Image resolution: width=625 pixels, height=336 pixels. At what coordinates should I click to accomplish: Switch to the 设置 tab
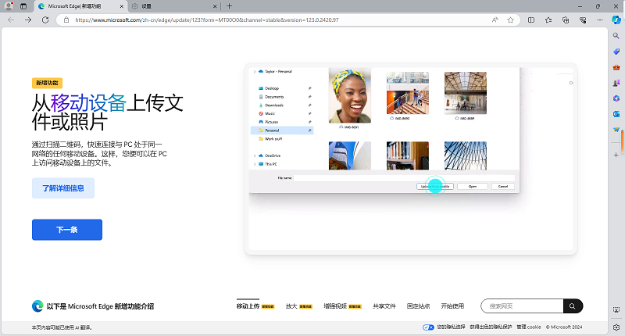(x=174, y=6)
